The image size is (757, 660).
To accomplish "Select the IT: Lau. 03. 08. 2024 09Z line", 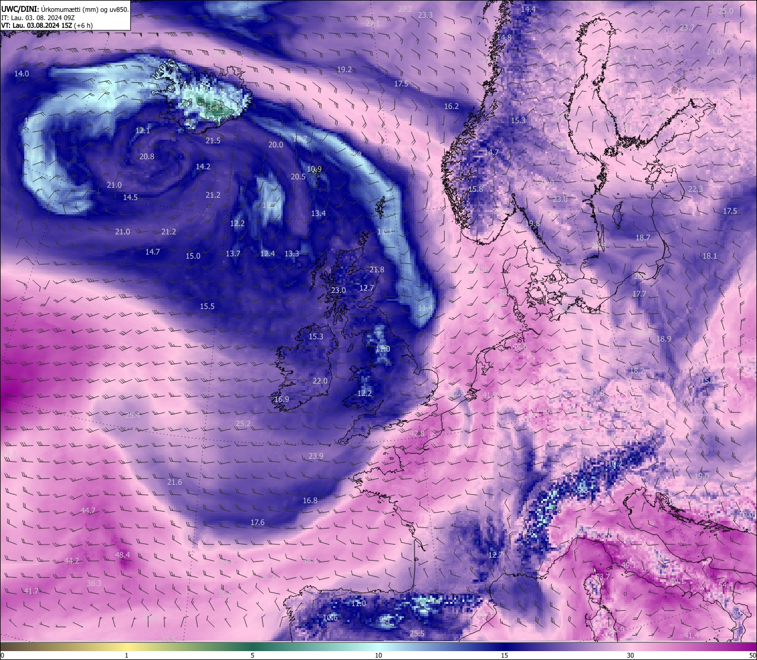I will [38, 18].
